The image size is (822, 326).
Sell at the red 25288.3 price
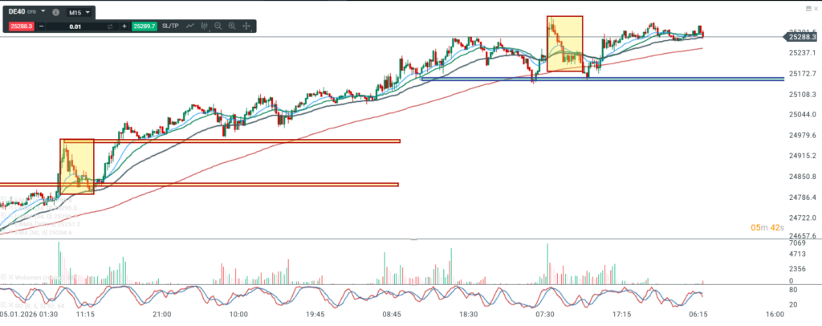pyautogui.click(x=21, y=26)
